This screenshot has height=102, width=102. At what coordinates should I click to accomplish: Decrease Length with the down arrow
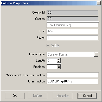(59, 62)
